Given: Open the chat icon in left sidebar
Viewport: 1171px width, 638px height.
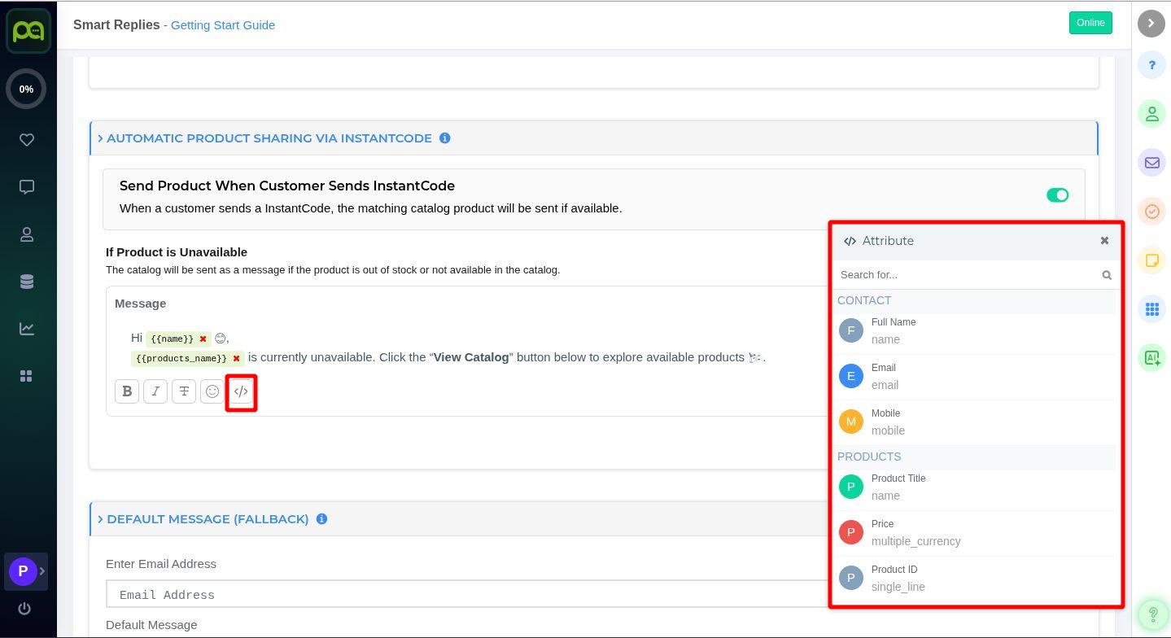Looking at the screenshot, I should click(x=27, y=187).
